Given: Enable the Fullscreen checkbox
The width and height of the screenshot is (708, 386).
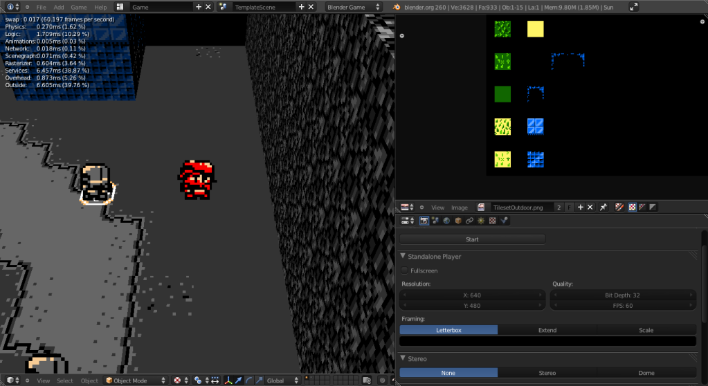Looking at the screenshot, I should (405, 270).
